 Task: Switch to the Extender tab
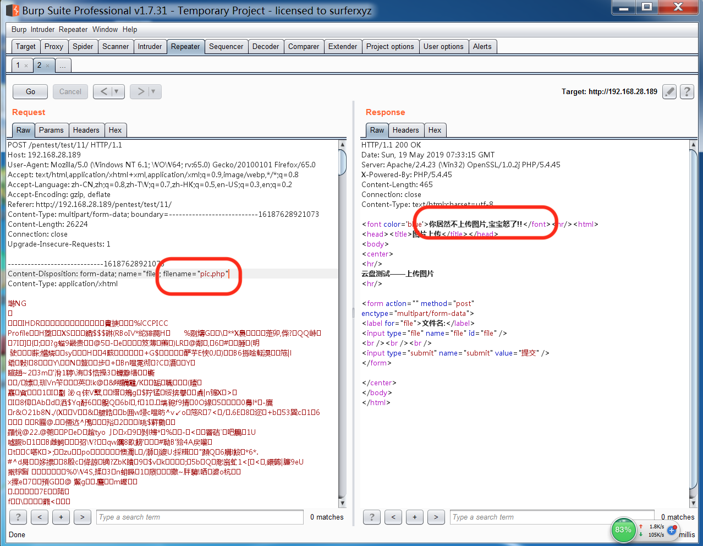(x=343, y=46)
